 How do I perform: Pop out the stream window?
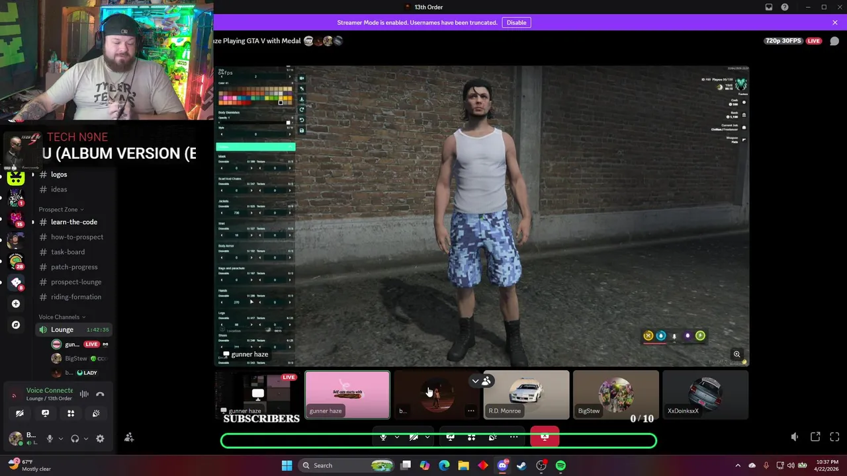coord(815,437)
